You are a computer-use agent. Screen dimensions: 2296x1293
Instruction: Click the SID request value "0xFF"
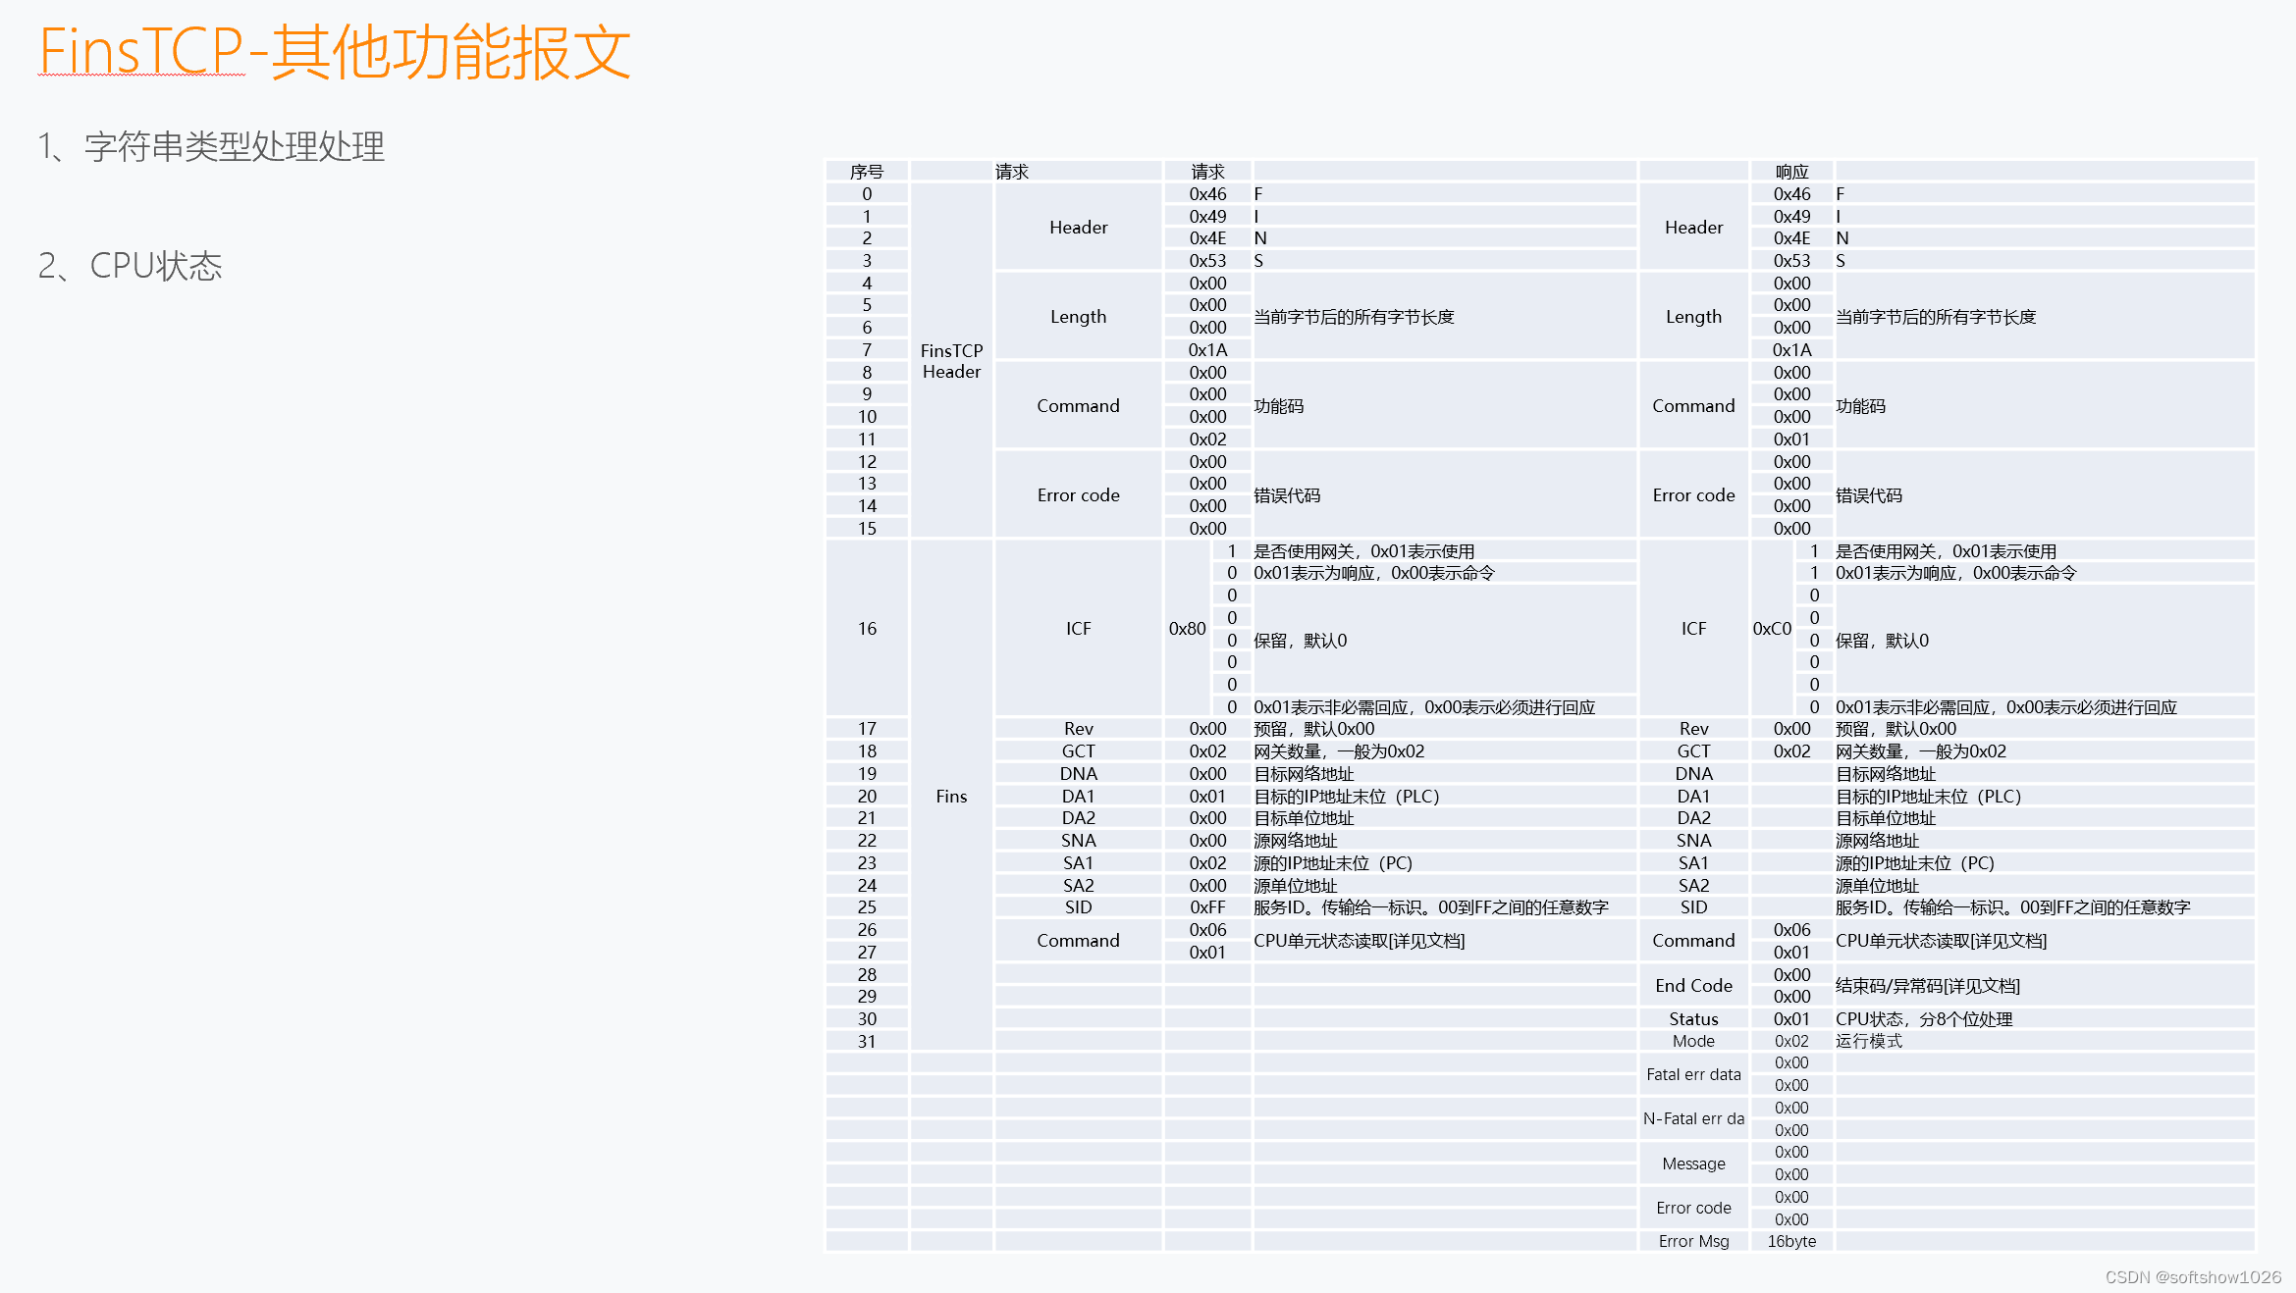click(1207, 907)
